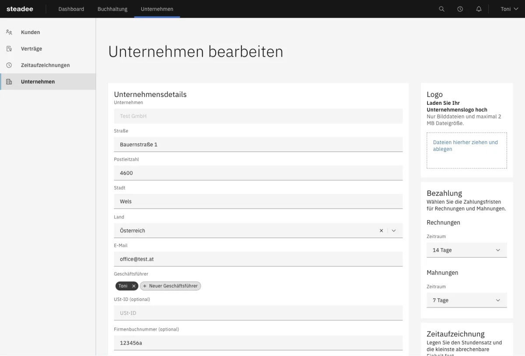
Task: Focus the Straße input field
Action: pyautogui.click(x=258, y=145)
